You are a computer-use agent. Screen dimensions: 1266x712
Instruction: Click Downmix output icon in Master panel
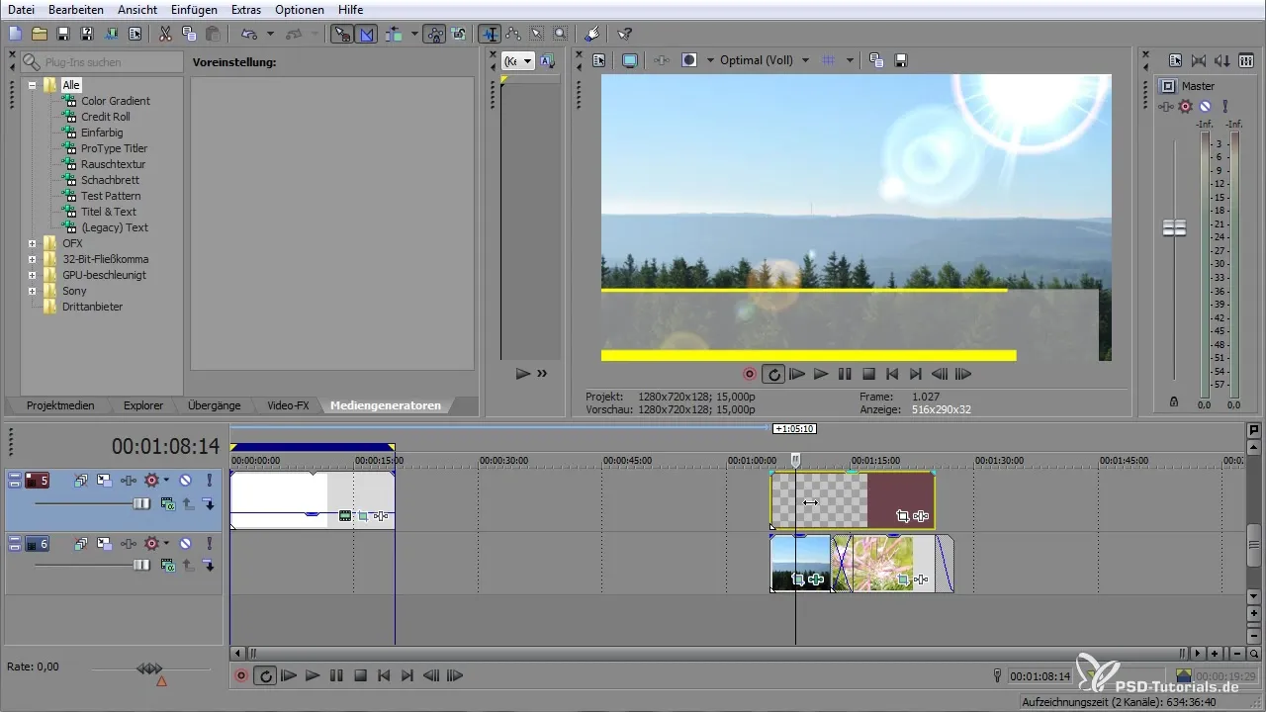(x=1199, y=60)
